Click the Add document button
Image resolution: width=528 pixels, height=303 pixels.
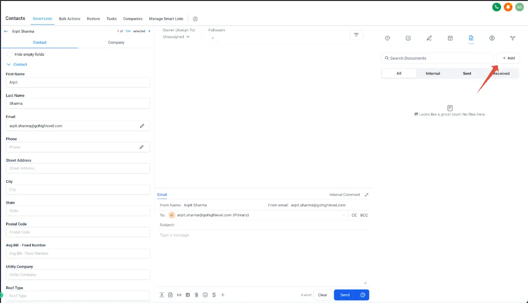pyautogui.click(x=508, y=58)
